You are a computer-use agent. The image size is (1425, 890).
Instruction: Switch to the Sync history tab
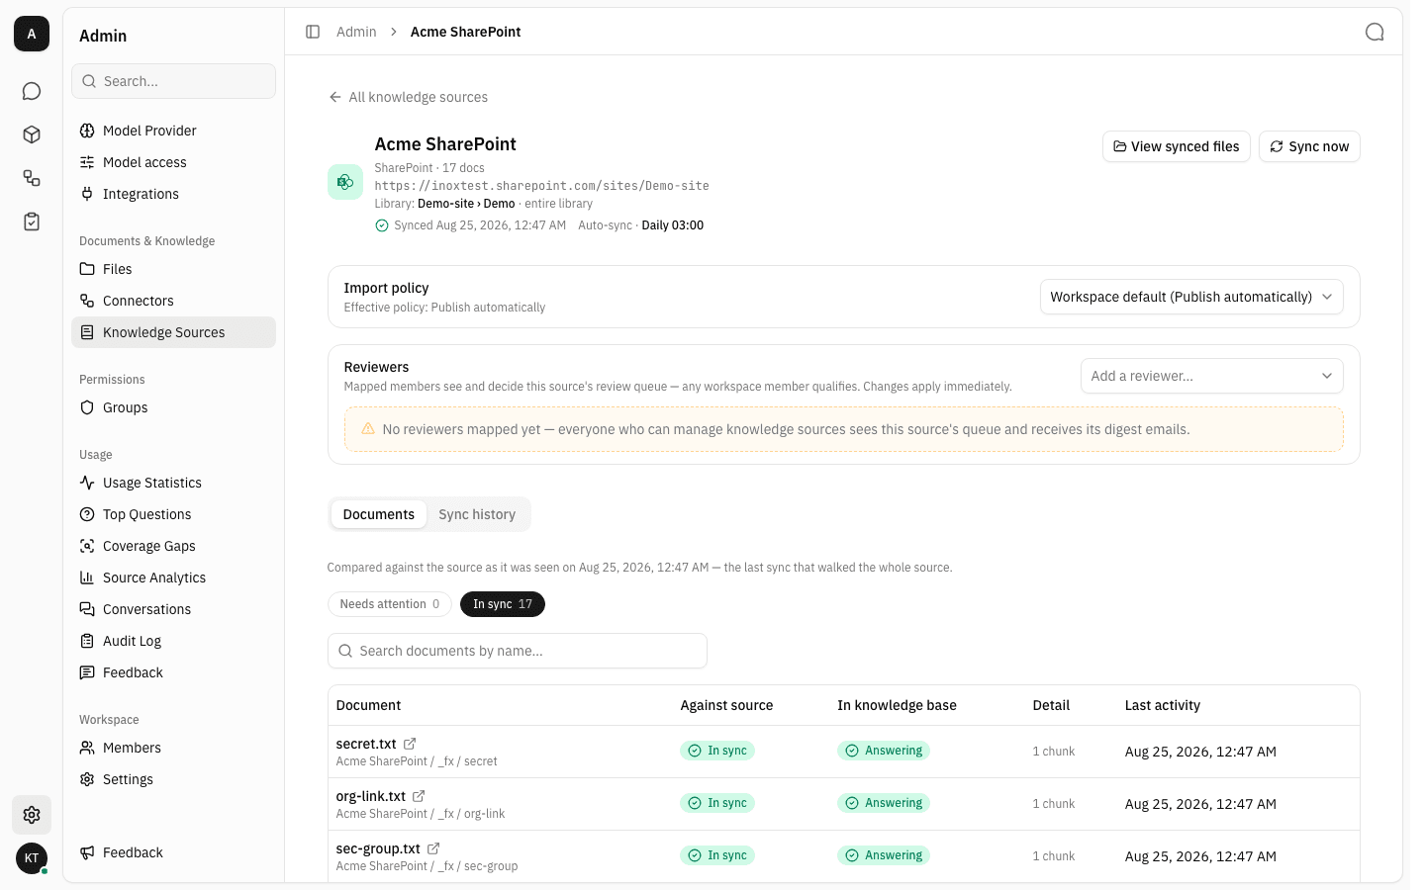coord(477,514)
